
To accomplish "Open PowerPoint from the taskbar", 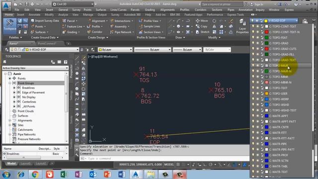I will point(107,175).
